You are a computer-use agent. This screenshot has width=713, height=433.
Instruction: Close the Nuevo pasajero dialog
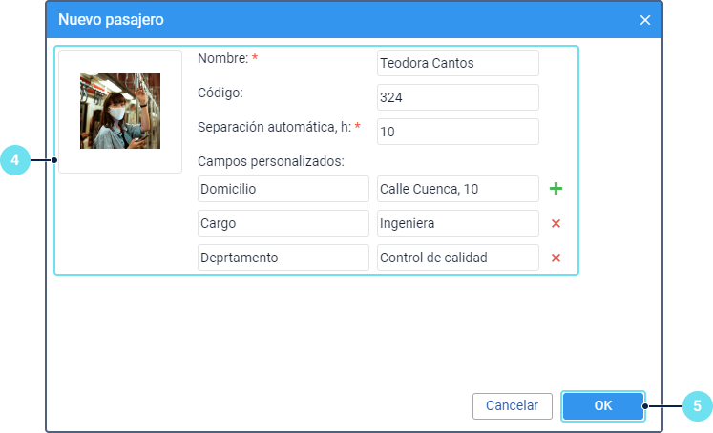click(x=645, y=20)
